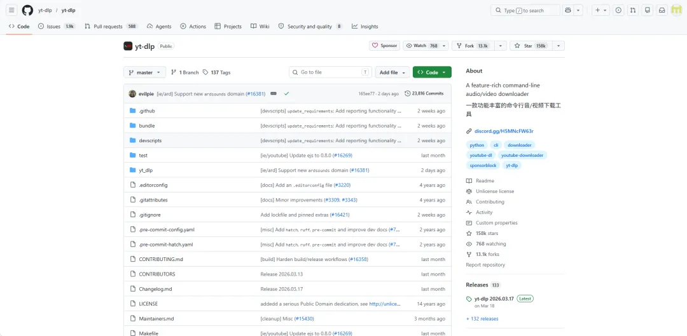The height and width of the screenshot is (336, 687).
Task: Expand the Star lists dropdown arrow
Action: pyautogui.click(x=559, y=46)
